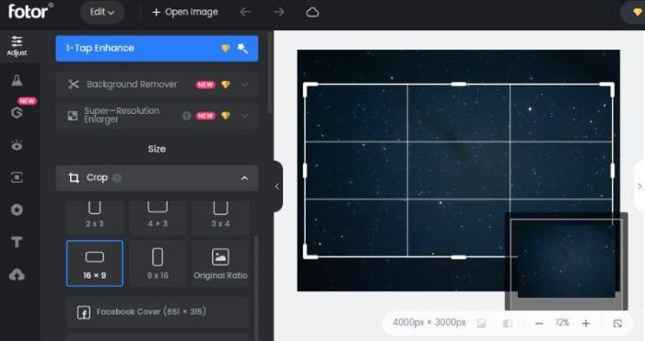Image resolution: width=645 pixels, height=341 pixels.
Task: Select the 9 x 16 crop ratio
Action: [158, 263]
